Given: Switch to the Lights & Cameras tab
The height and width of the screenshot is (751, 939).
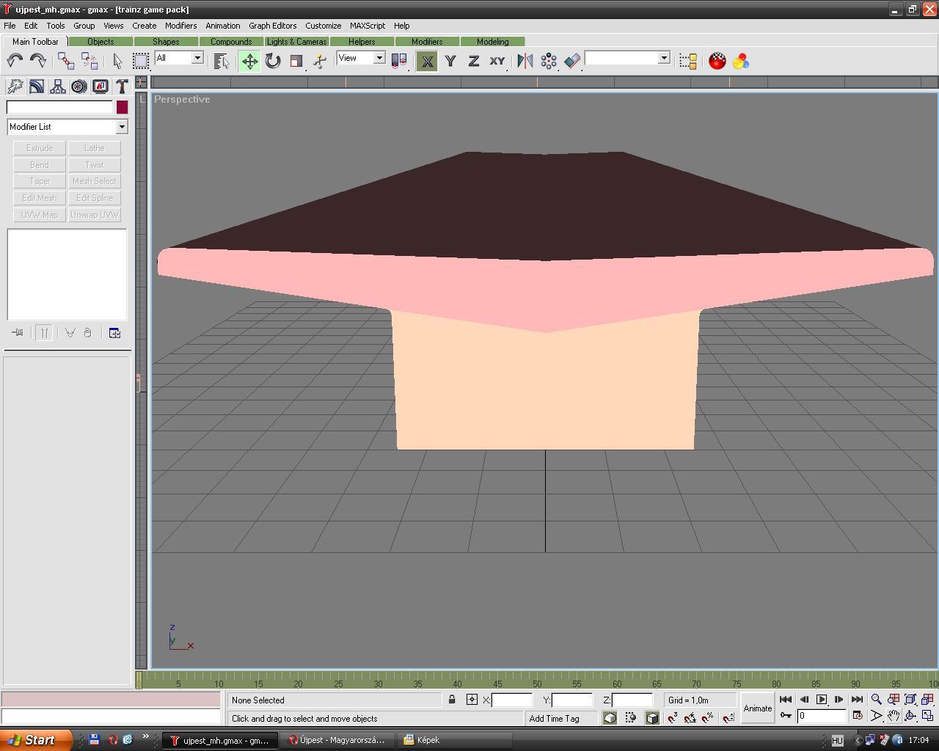Looking at the screenshot, I should pyautogui.click(x=296, y=42).
